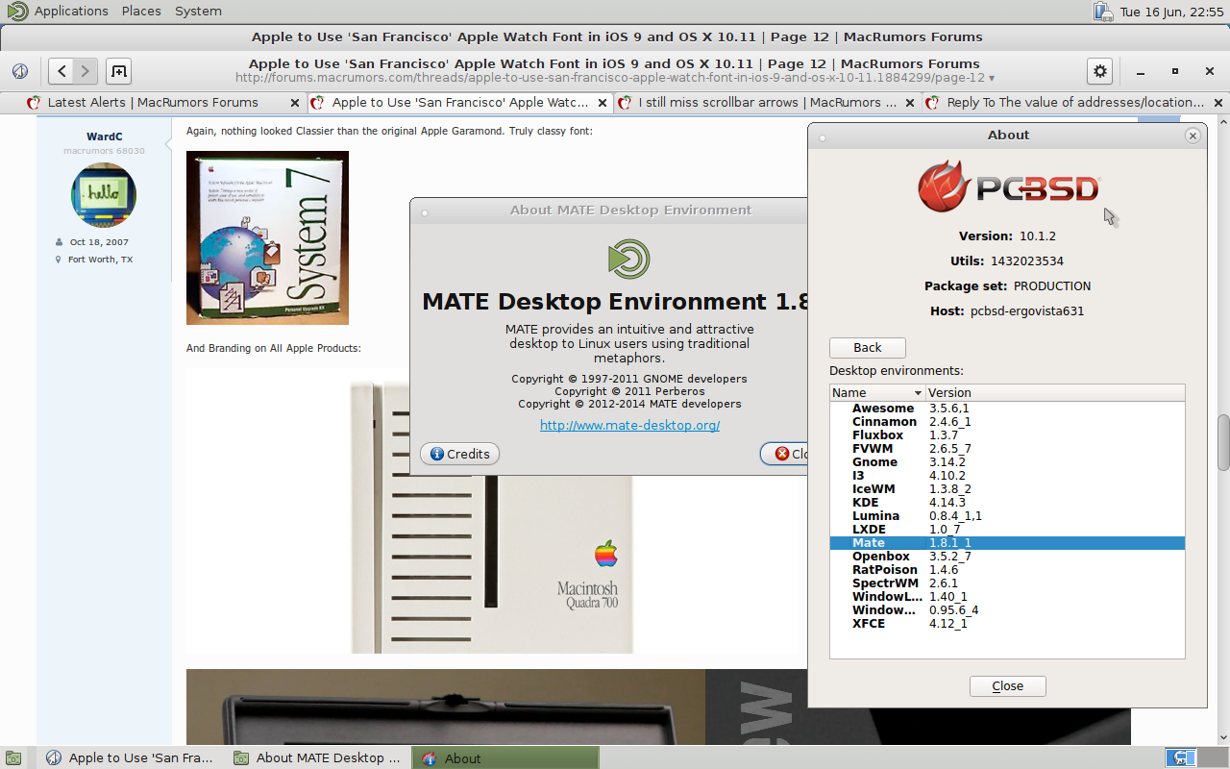
Task: Click the PC-BSD logo
Action: point(1008,186)
